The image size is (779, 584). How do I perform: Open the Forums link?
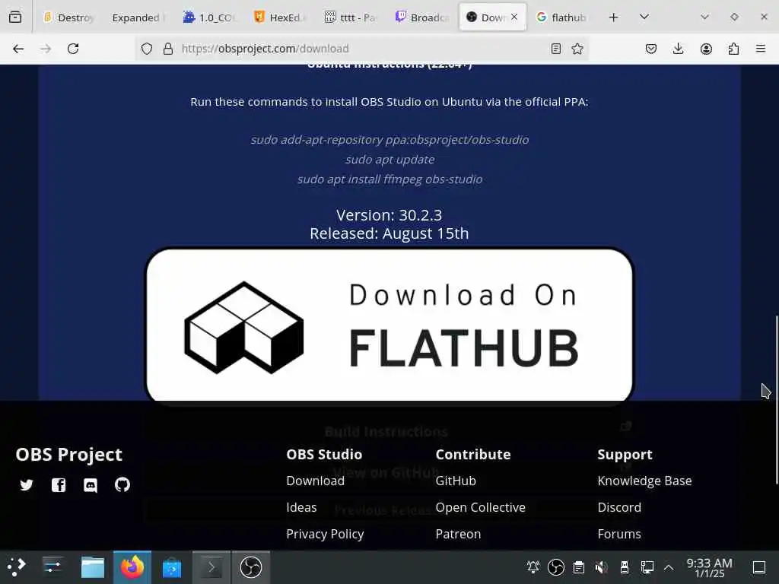click(x=619, y=535)
